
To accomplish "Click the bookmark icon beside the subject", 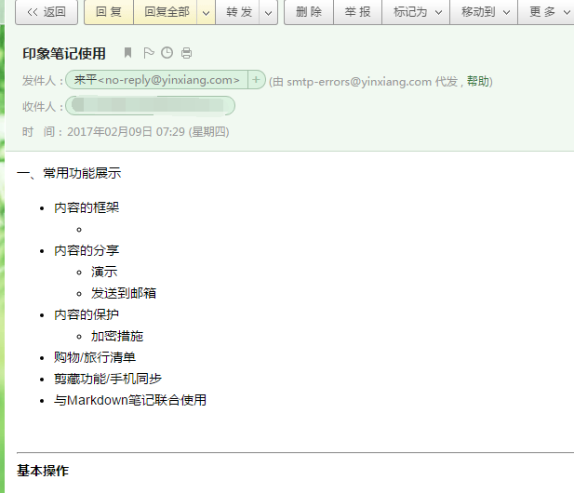I will pyautogui.click(x=127, y=53).
